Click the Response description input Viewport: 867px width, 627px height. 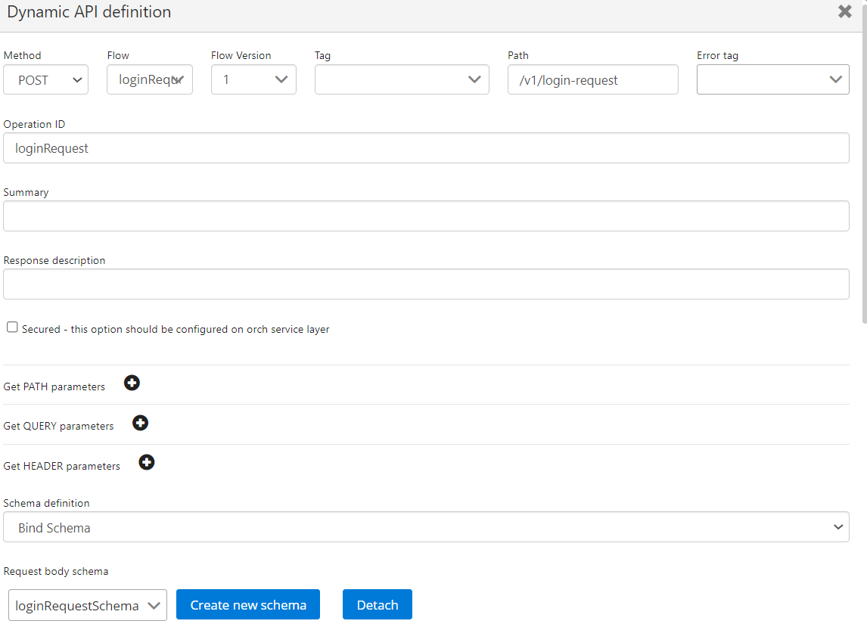(426, 284)
